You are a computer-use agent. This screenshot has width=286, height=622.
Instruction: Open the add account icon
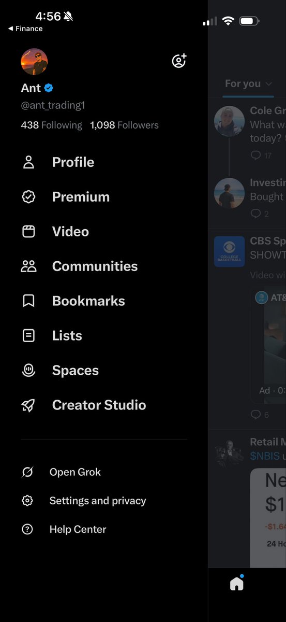tap(179, 61)
